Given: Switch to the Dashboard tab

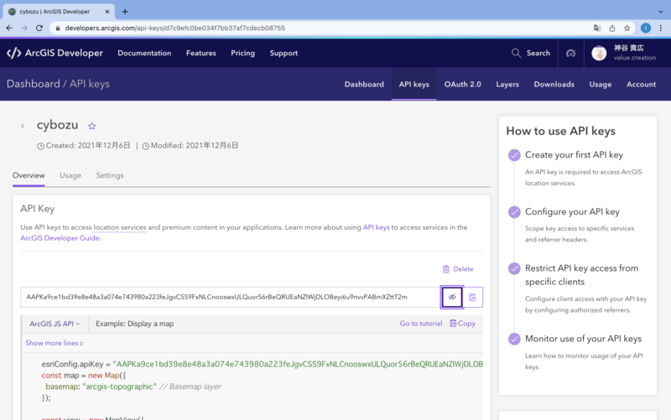Looking at the screenshot, I should tap(364, 85).
